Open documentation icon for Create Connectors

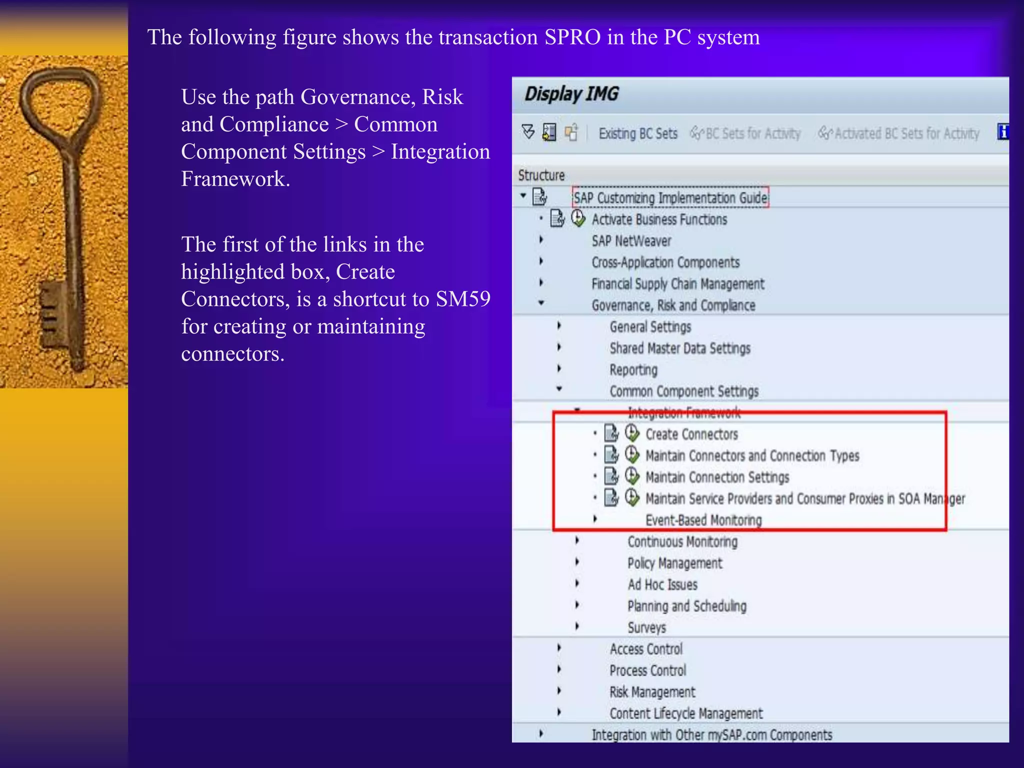coord(611,433)
